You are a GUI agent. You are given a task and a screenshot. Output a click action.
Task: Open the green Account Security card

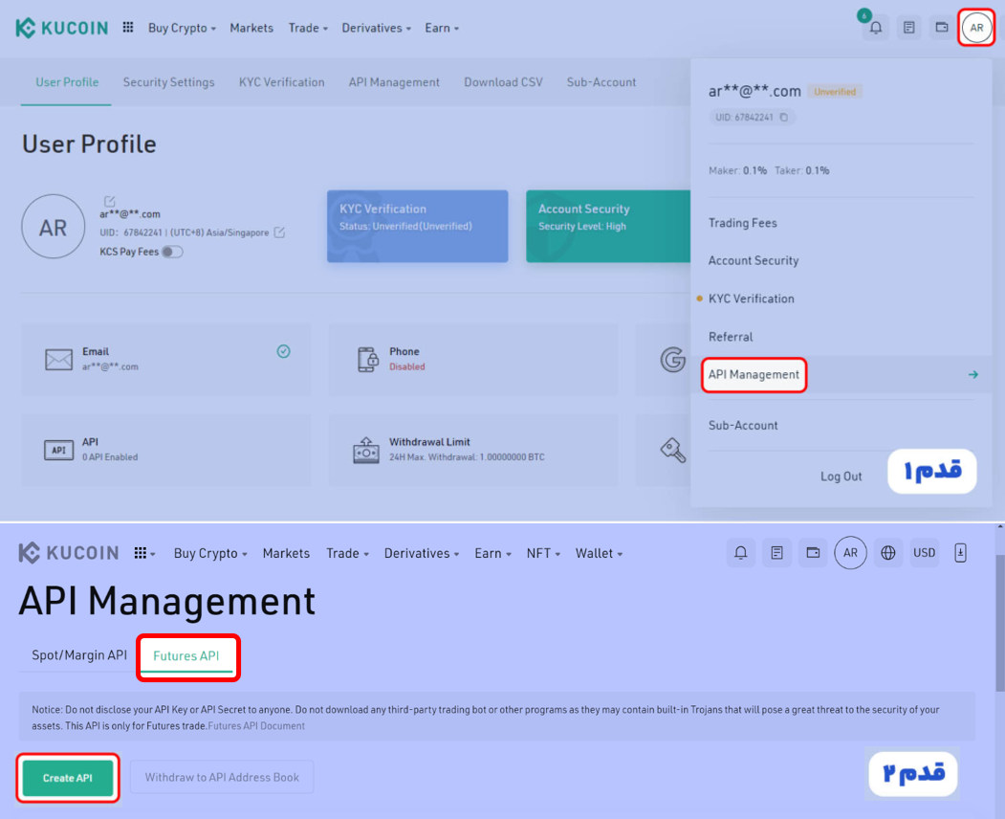pos(608,227)
